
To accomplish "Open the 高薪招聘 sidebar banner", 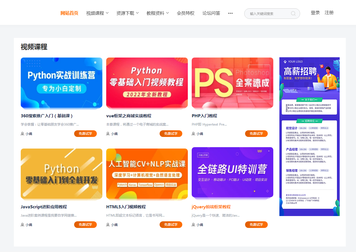I will (310, 137).
